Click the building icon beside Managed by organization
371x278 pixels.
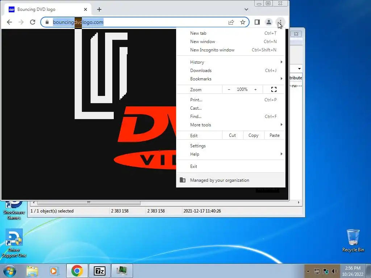(x=183, y=180)
